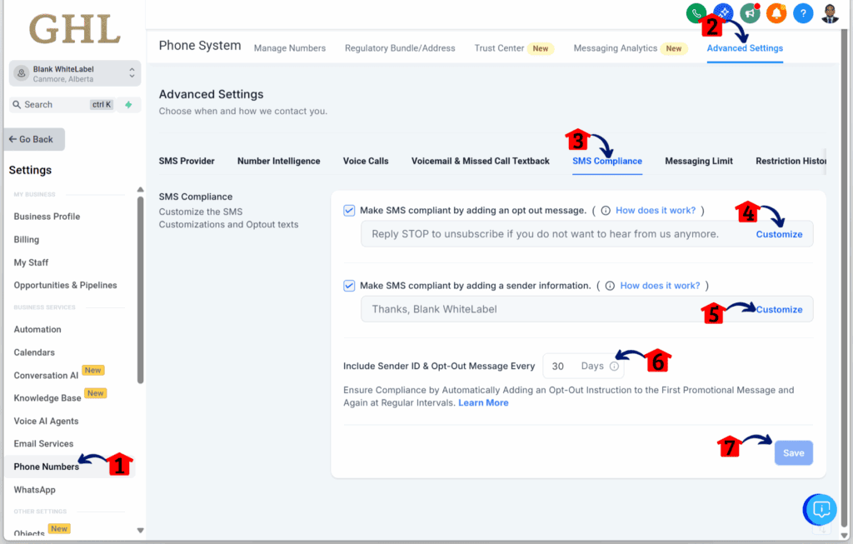
Task: Click the Learn More link
Action: pyautogui.click(x=483, y=403)
